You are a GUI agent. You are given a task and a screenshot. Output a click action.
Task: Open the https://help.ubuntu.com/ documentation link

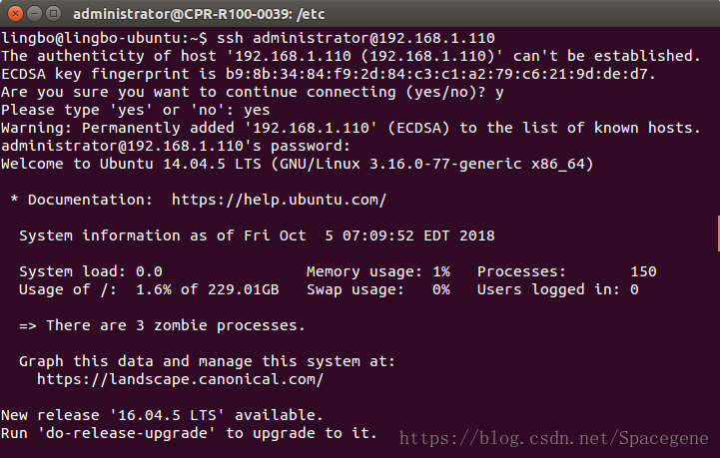[x=280, y=200]
